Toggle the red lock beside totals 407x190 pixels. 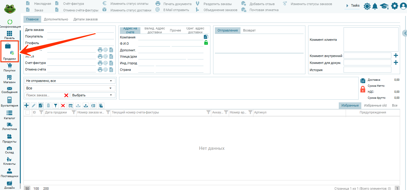pos(363,89)
